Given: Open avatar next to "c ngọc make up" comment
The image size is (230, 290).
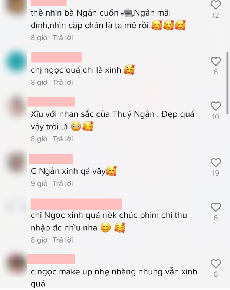Looking at the screenshot, I should point(16,264).
